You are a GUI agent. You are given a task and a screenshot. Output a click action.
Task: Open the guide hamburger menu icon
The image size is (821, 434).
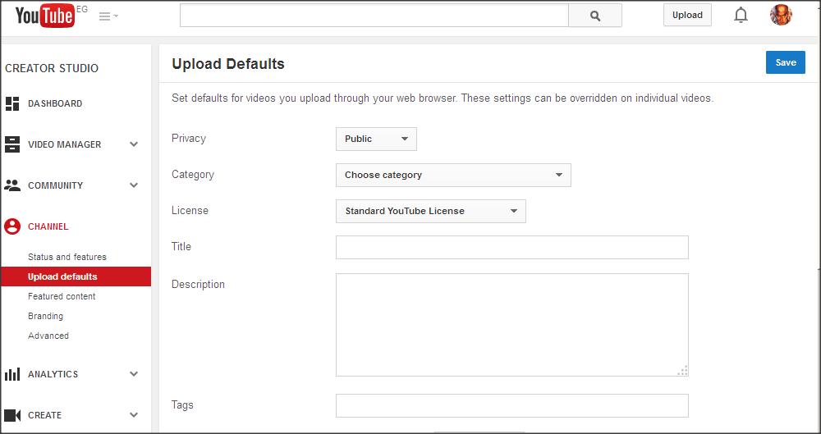point(108,16)
